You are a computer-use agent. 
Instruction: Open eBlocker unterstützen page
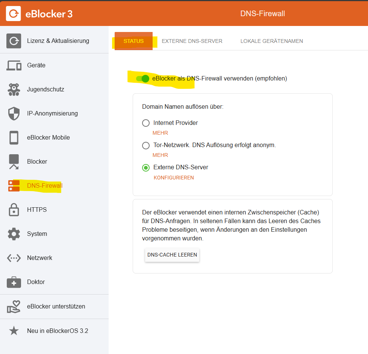pos(56,307)
